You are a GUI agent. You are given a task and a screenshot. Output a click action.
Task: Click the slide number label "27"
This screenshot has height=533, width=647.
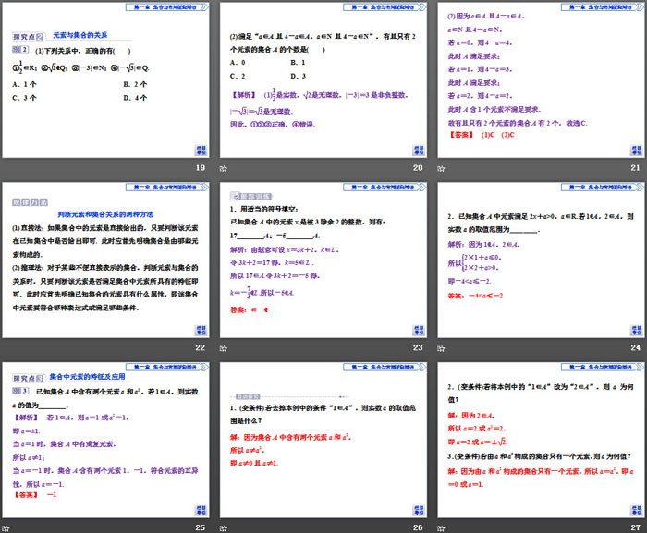(x=636, y=527)
